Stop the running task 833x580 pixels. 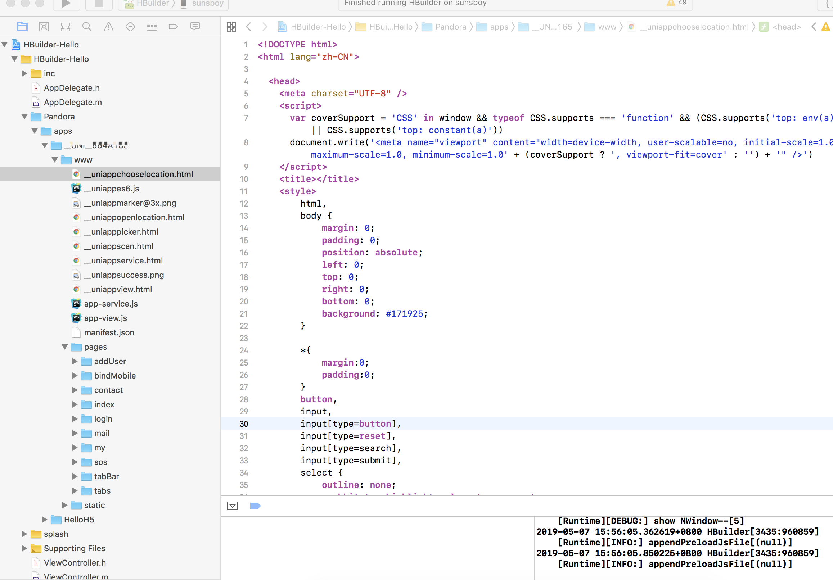coord(99,4)
